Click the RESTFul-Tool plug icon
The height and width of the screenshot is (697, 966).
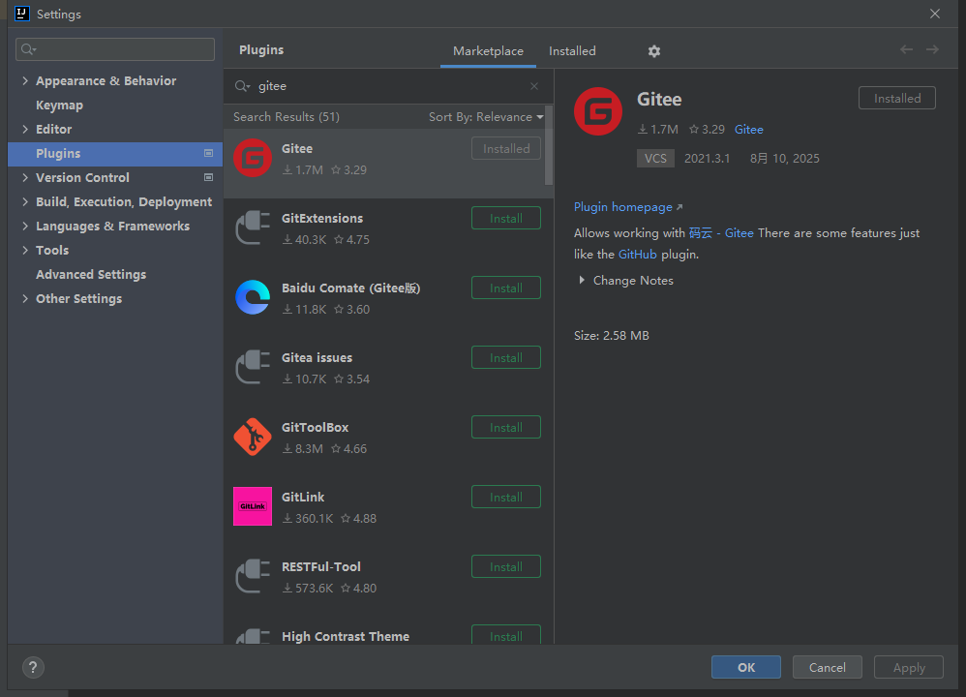pyautogui.click(x=253, y=576)
